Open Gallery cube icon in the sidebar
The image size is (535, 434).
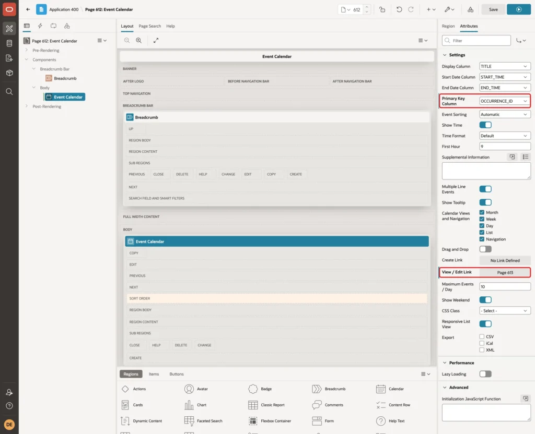coord(9,73)
